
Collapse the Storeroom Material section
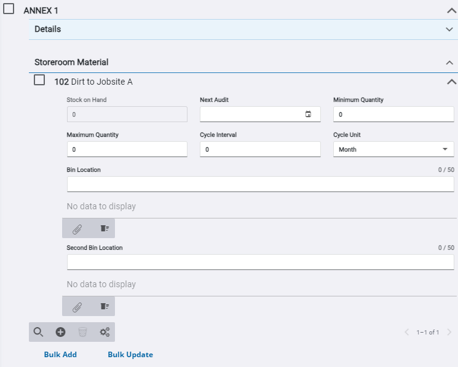click(449, 63)
